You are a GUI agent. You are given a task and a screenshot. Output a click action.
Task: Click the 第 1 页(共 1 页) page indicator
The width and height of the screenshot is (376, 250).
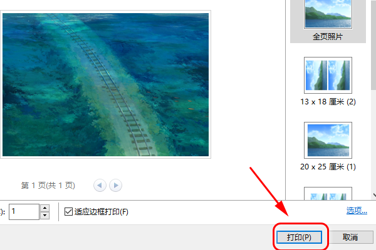tap(48, 186)
